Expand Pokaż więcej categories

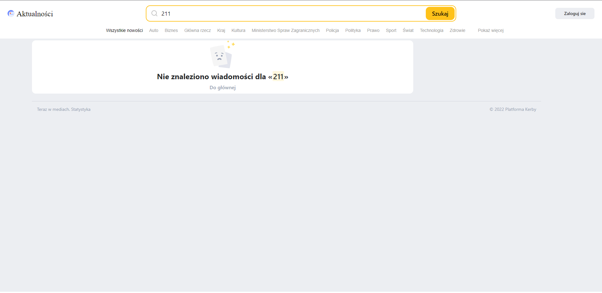pyautogui.click(x=491, y=30)
